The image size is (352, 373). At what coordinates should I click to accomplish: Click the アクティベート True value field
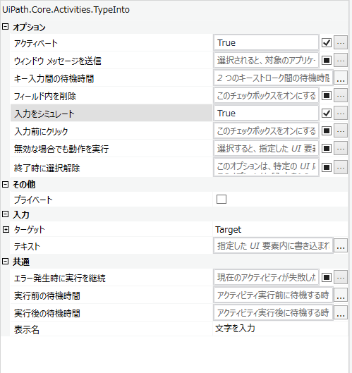point(266,43)
